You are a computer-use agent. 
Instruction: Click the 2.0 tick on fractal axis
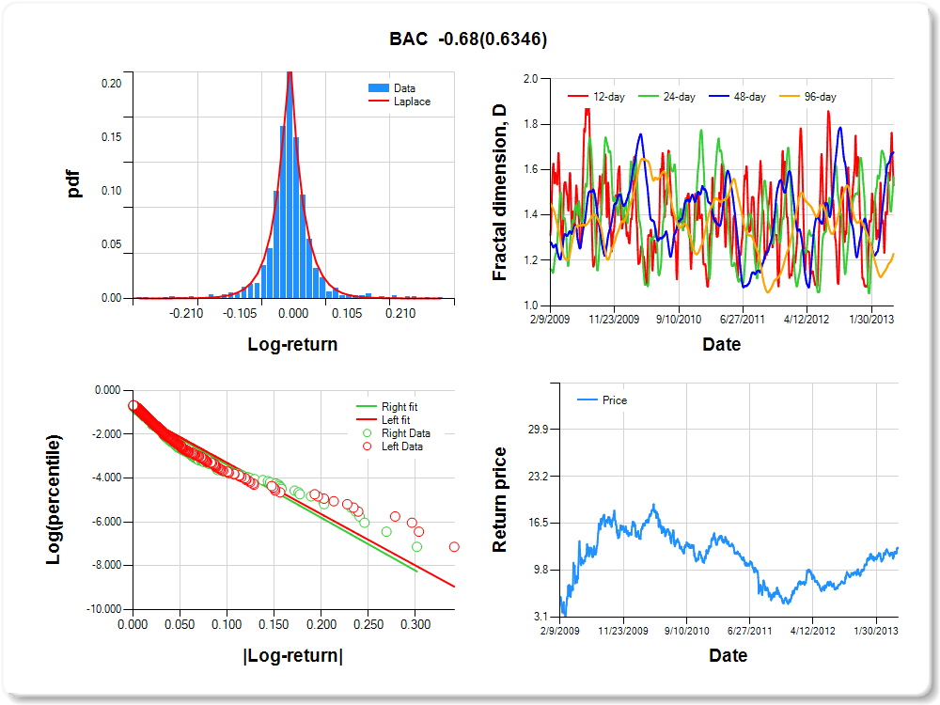pyautogui.click(x=530, y=79)
